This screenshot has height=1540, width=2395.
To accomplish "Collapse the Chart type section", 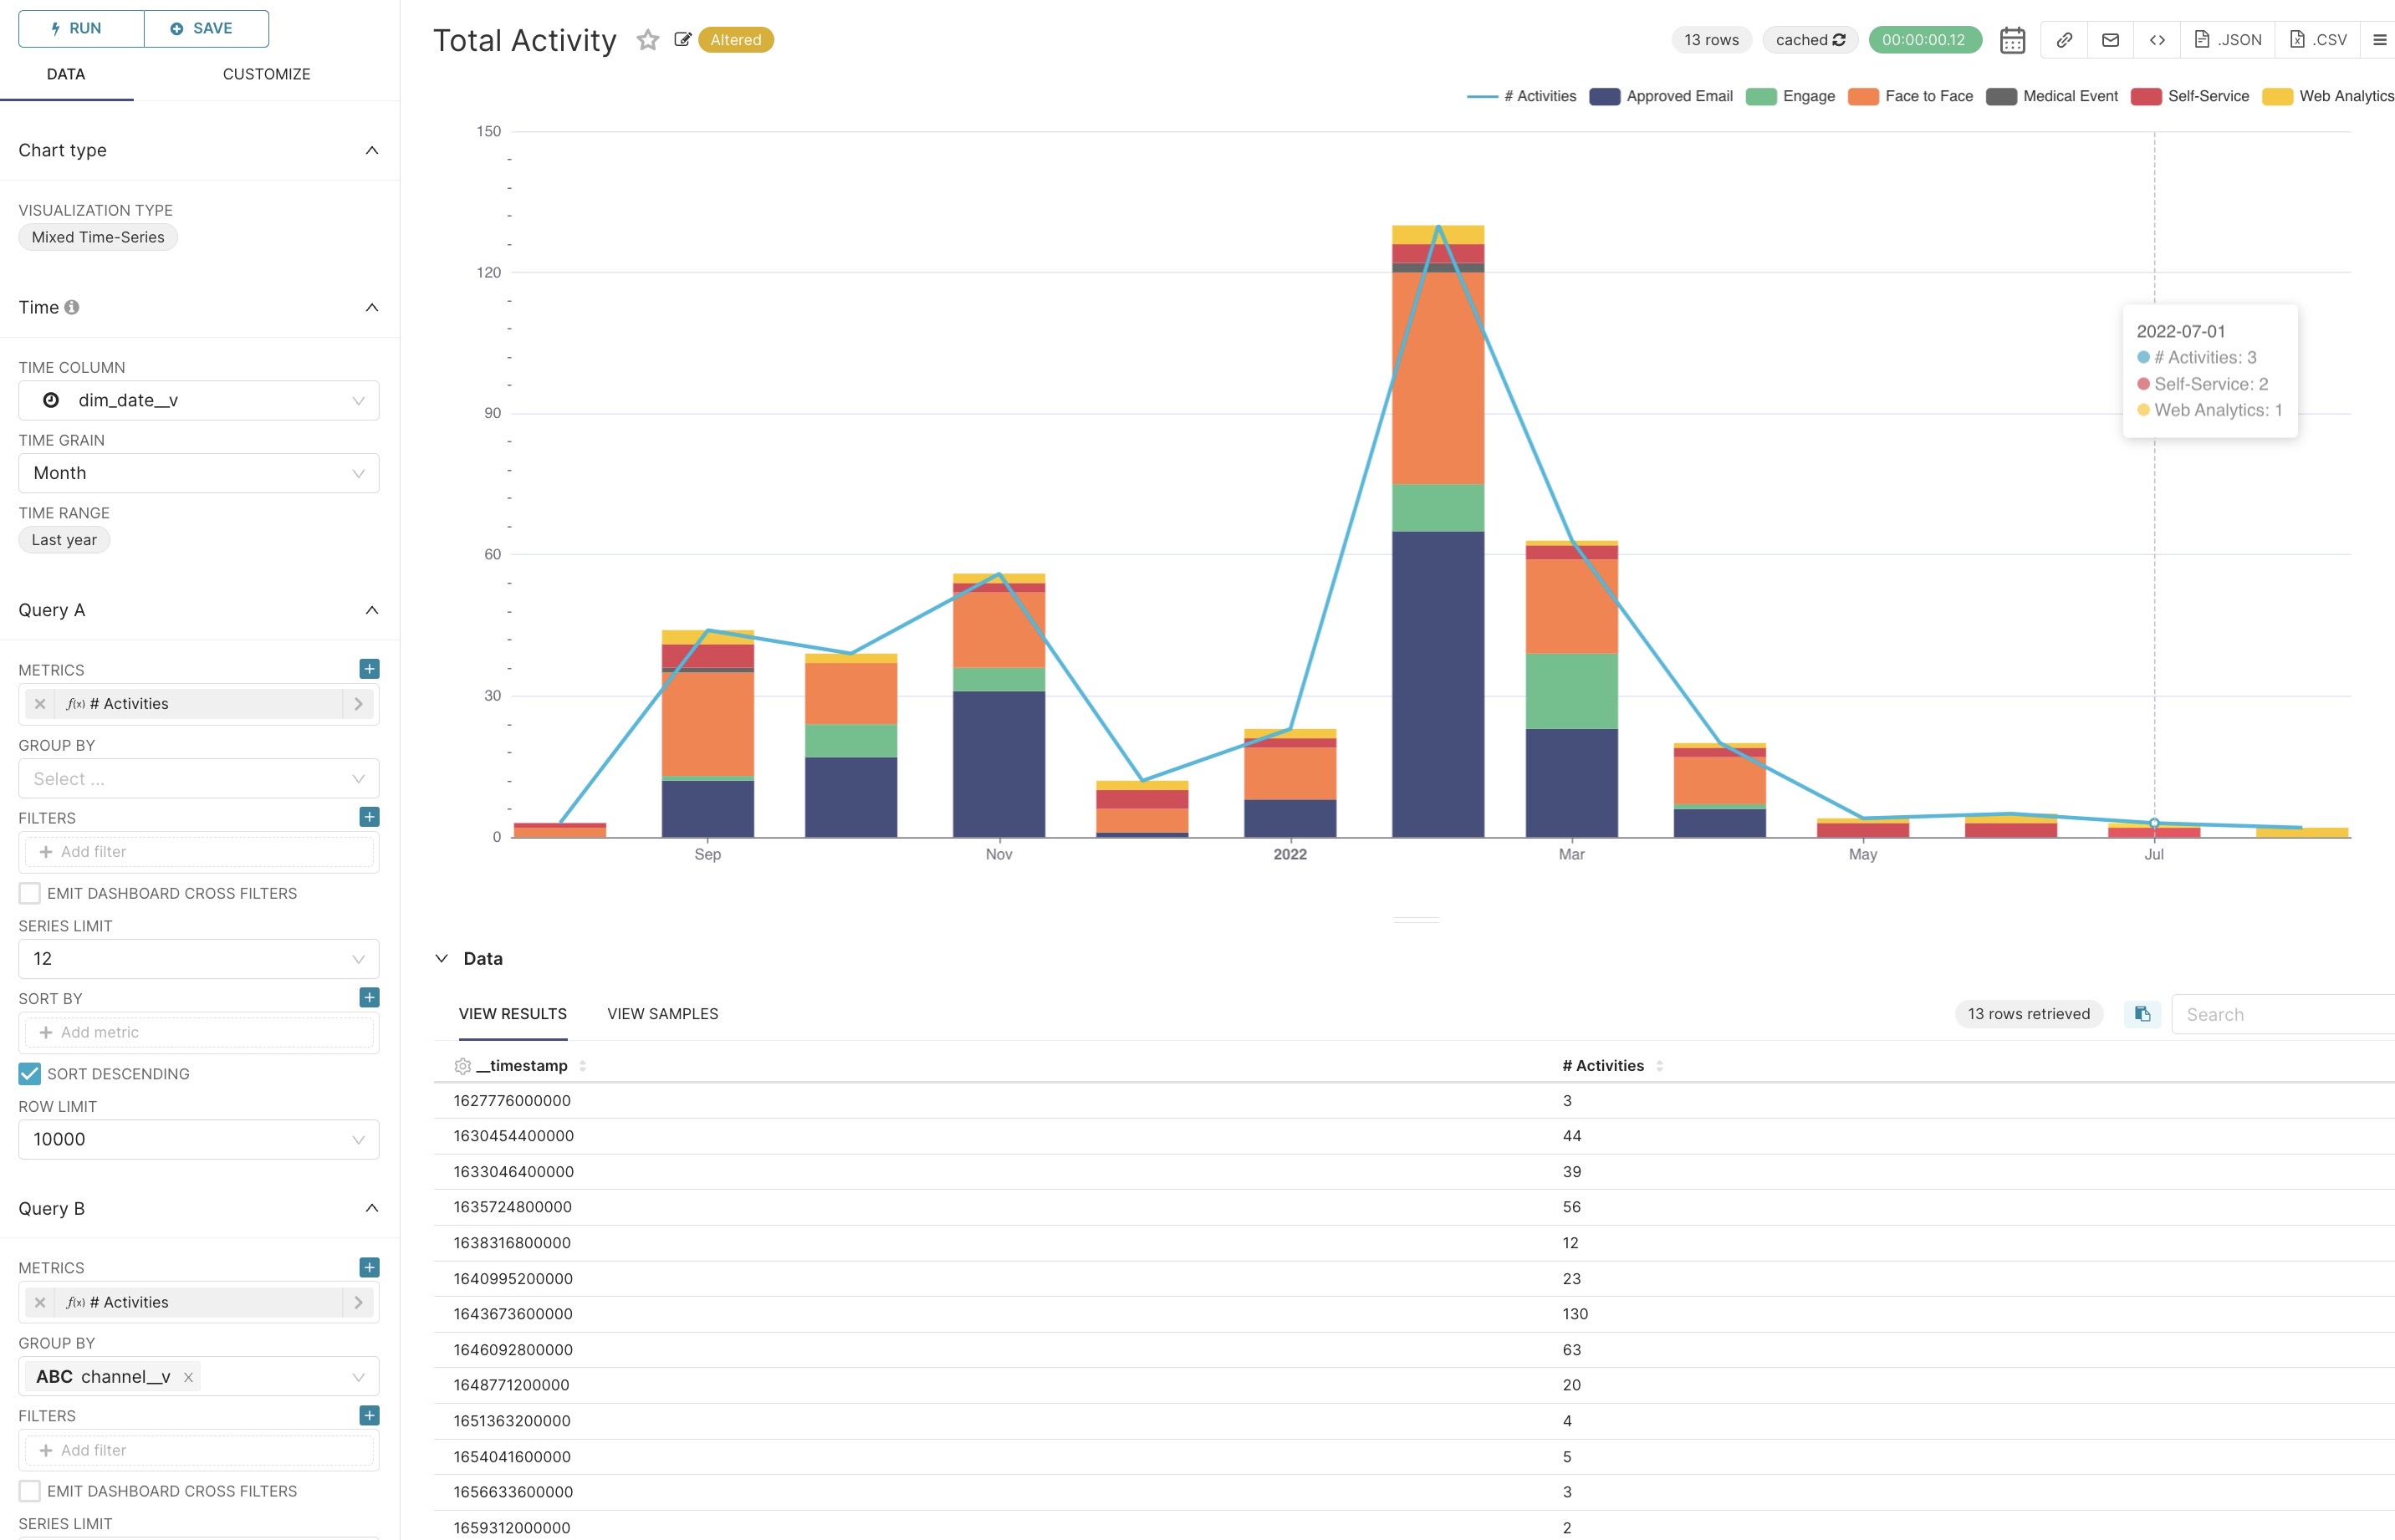I will [x=371, y=150].
